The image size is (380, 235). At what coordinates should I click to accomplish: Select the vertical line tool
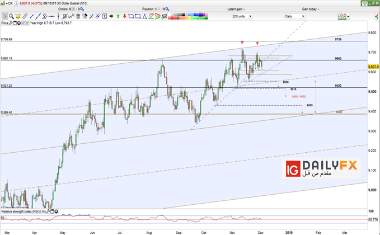[58, 16]
